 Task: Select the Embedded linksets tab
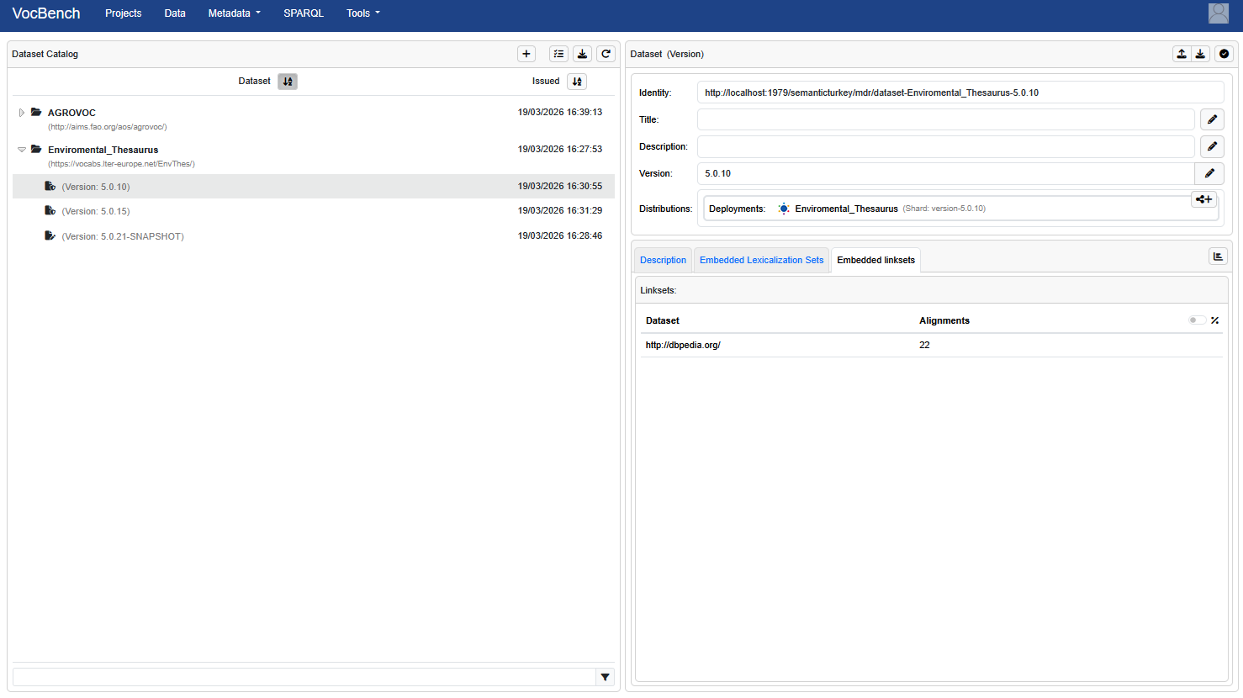pos(875,260)
